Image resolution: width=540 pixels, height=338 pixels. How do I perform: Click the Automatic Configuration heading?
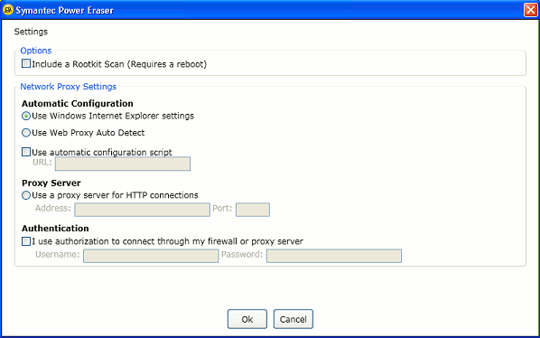[x=78, y=103]
